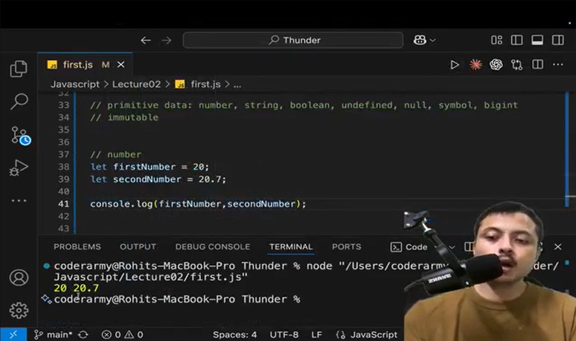
Task: Expand breadcrumb symbol ellipsis
Action: [x=237, y=85]
